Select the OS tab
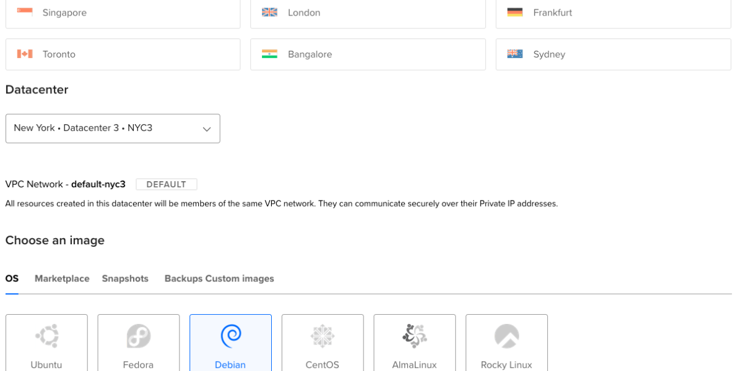The height and width of the screenshot is (371, 743). click(12, 279)
